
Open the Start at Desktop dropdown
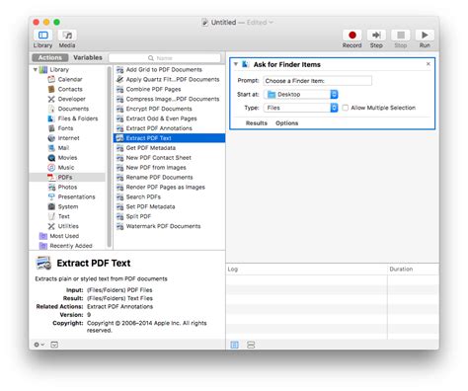coord(300,95)
